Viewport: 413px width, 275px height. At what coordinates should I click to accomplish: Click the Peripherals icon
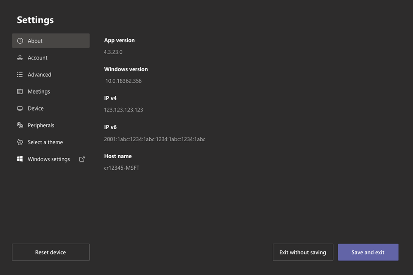pyautogui.click(x=20, y=125)
